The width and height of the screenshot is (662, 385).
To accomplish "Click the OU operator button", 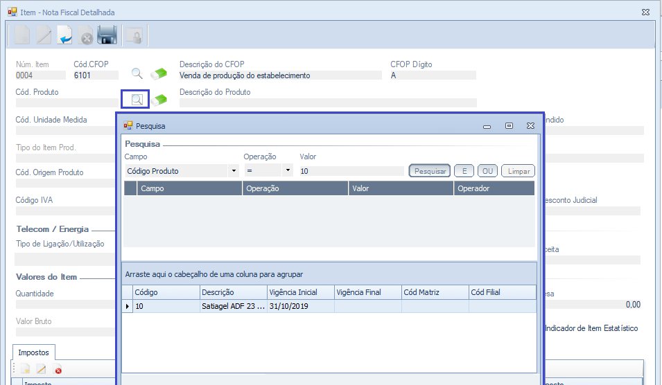I will pos(487,170).
